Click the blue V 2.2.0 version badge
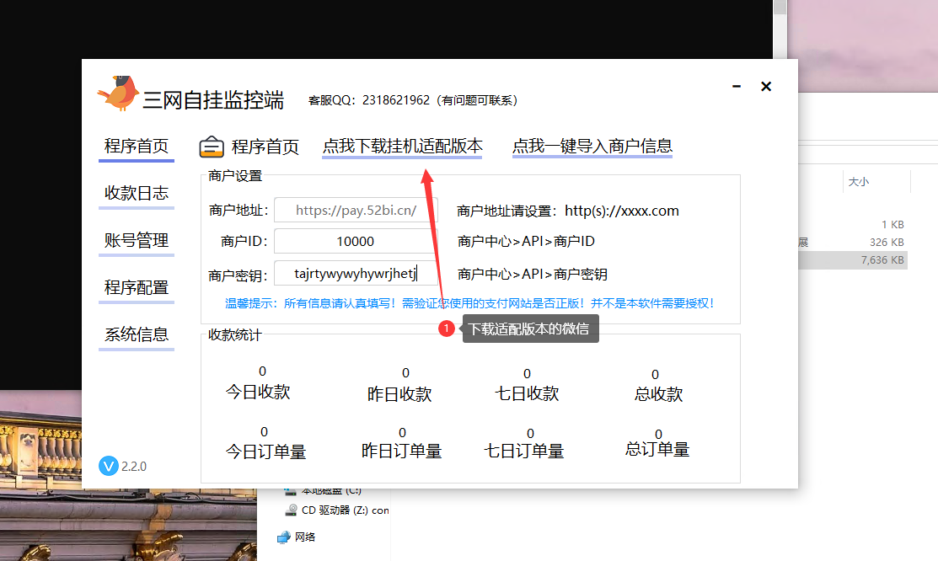Screen dimensions: 938x561 coord(108,465)
